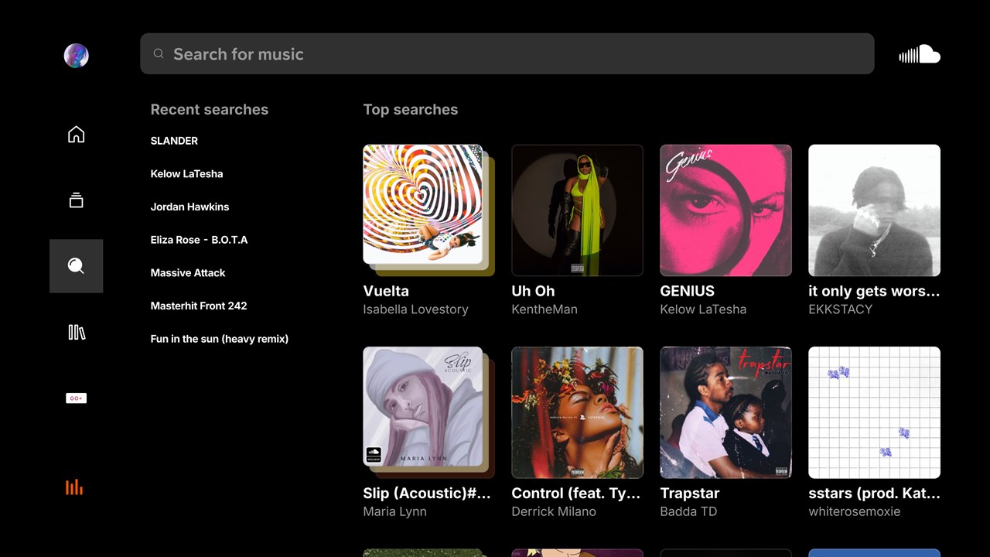Click artist name whiterosemoxie

(x=854, y=511)
